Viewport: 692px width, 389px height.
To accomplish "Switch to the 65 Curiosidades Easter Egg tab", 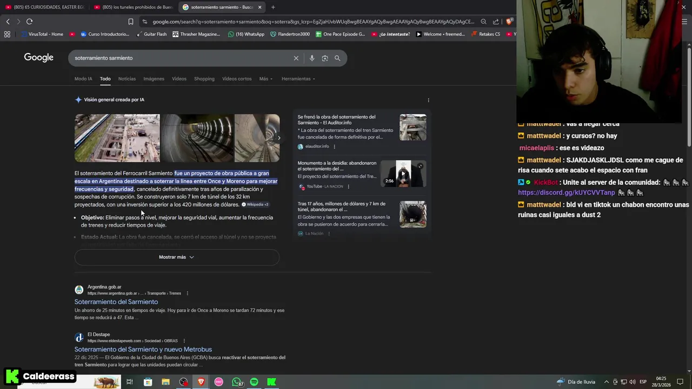I will pyautogui.click(x=45, y=7).
